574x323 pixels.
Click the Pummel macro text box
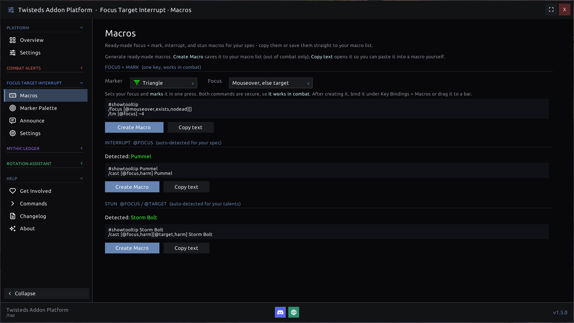click(x=327, y=171)
